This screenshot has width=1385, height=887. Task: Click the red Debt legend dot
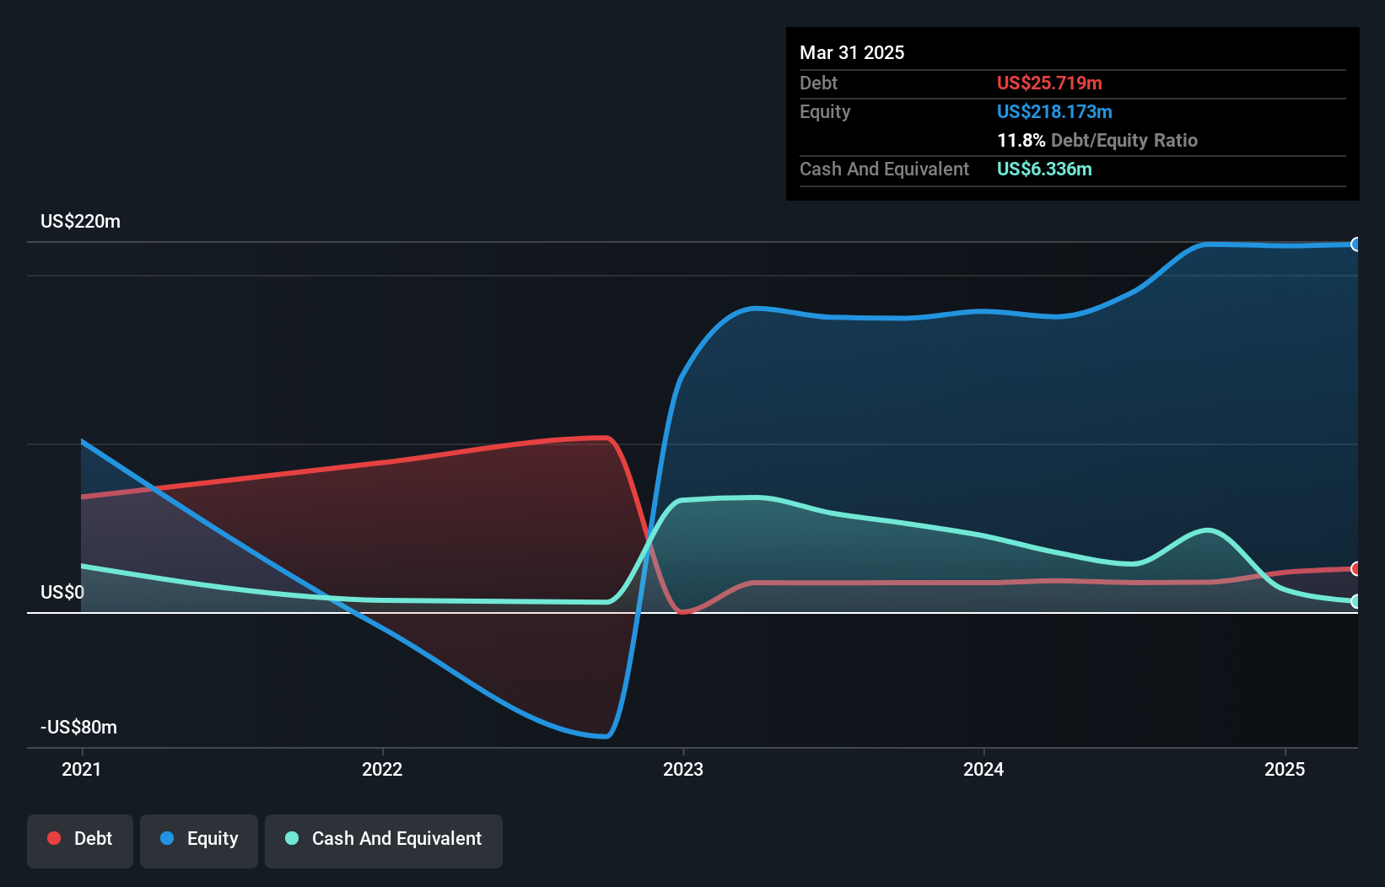[x=53, y=838]
